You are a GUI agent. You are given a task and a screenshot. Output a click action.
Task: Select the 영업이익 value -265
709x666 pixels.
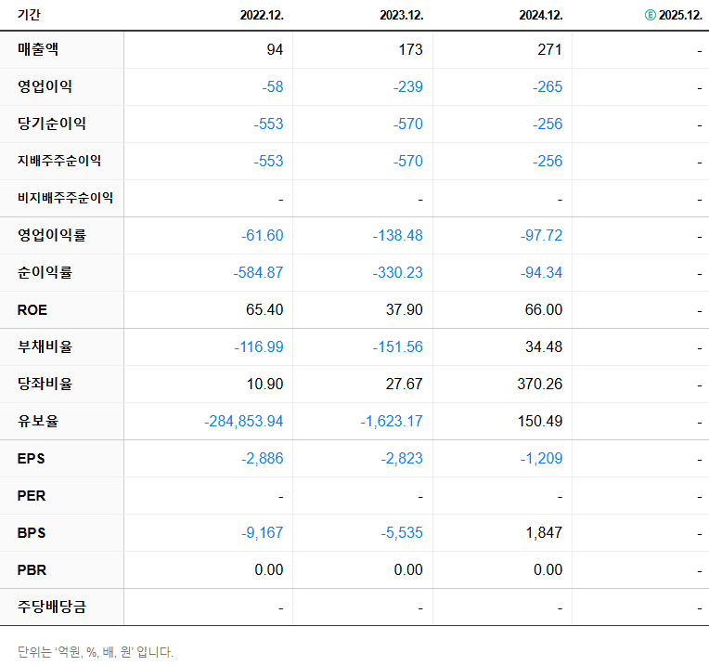[548, 86]
